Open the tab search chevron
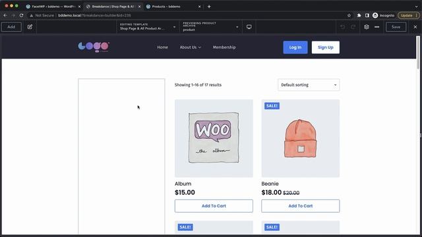422x237 pixels. [x=416, y=7]
